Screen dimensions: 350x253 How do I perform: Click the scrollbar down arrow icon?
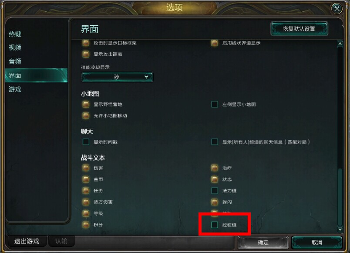tap(340, 229)
